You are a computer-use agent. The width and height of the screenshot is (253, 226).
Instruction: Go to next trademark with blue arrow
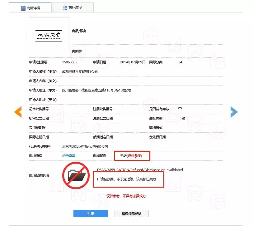pos(234,112)
